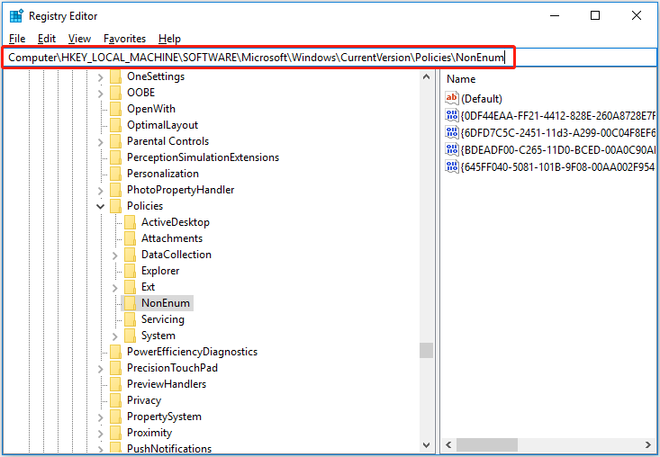Select the (Default) value name
The image size is (660, 457).
(x=482, y=99)
